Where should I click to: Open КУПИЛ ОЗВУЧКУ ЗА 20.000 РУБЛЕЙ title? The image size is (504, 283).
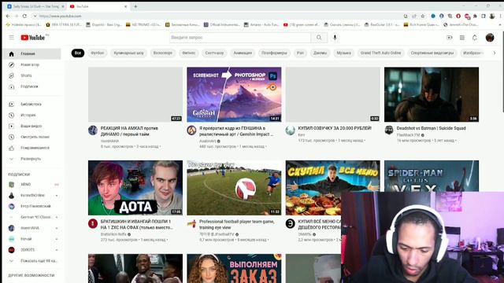click(335, 128)
